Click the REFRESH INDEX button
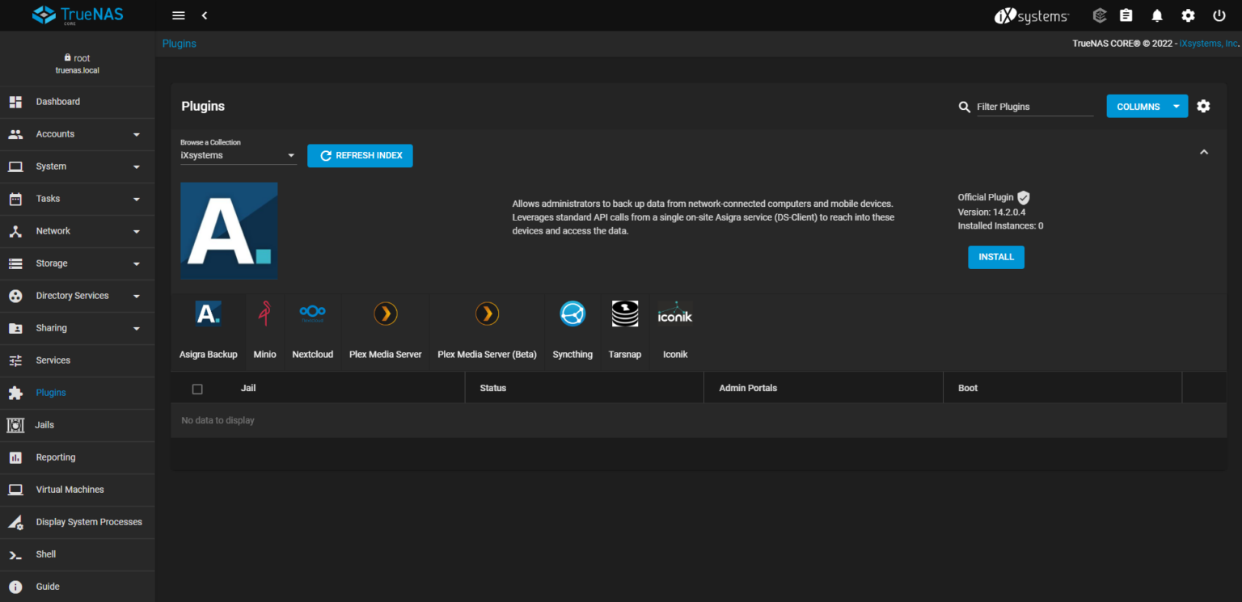Screen dimensions: 1242x602 [x=360, y=156]
